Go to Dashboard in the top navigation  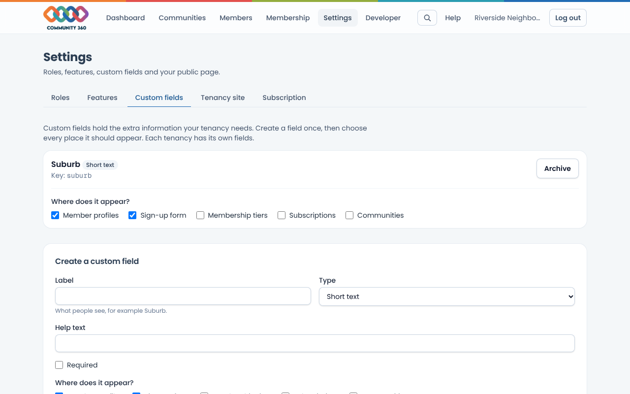[x=126, y=18]
